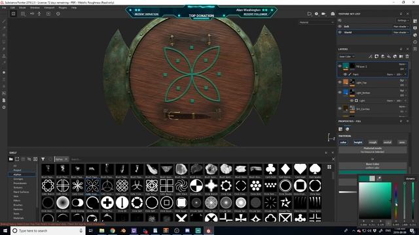This screenshot has width=419, height=235.
Task: Open the projection sphere properties icon
Action: coord(347,129)
